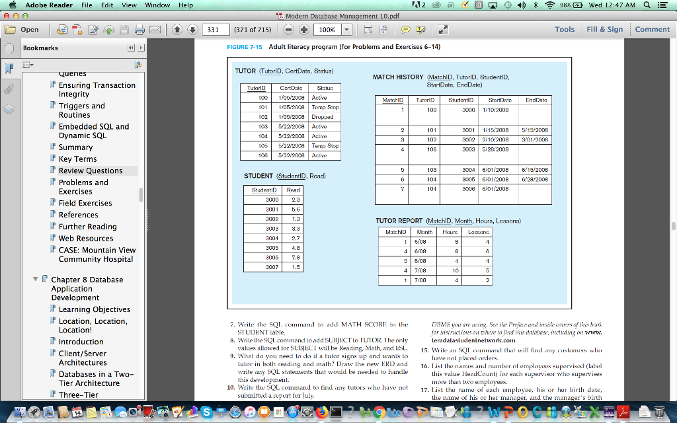The image size is (677, 423).
Task: Open the Attachments paperclip panel
Action: coord(9,89)
